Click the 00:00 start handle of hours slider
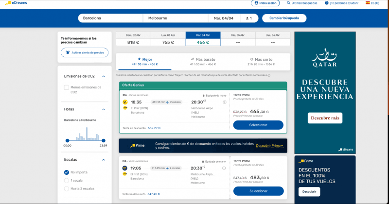The image size is (389, 204). [x=67, y=140]
